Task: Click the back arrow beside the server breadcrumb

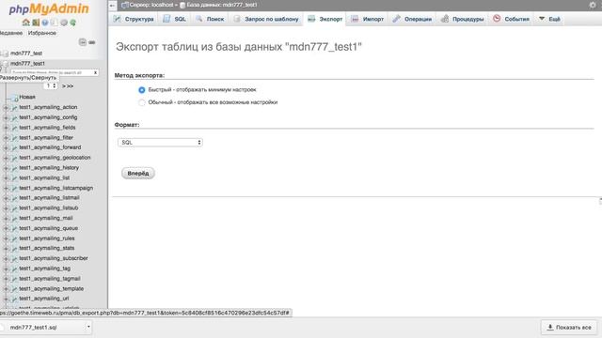Action: [112, 6]
